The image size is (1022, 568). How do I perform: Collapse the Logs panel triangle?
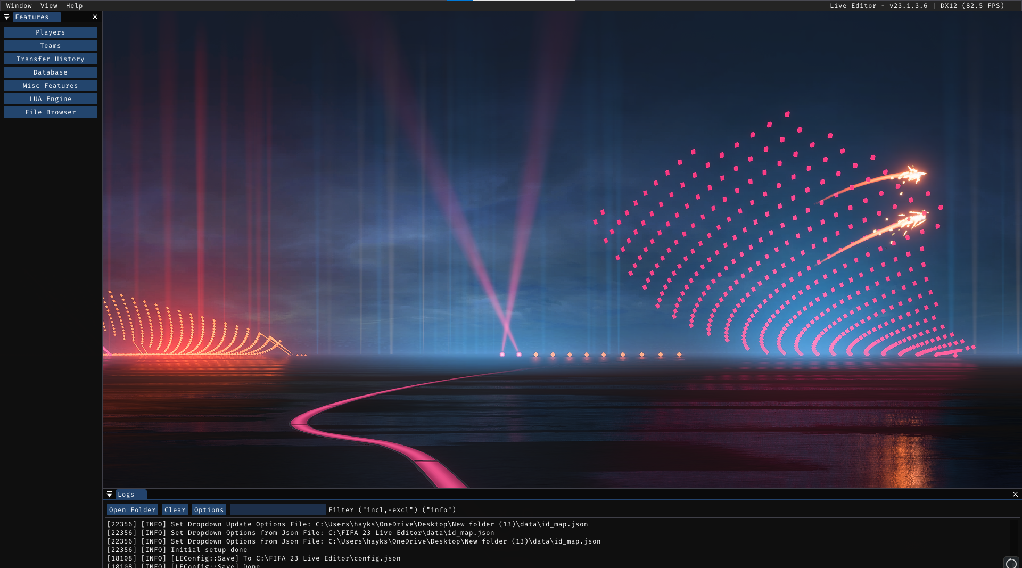(x=109, y=495)
